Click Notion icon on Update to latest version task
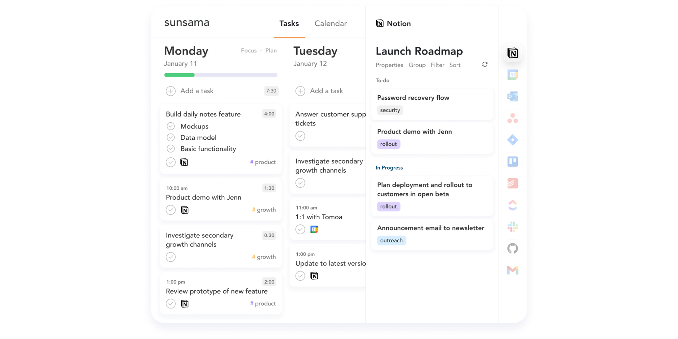The image size is (678, 339). point(314,276)
